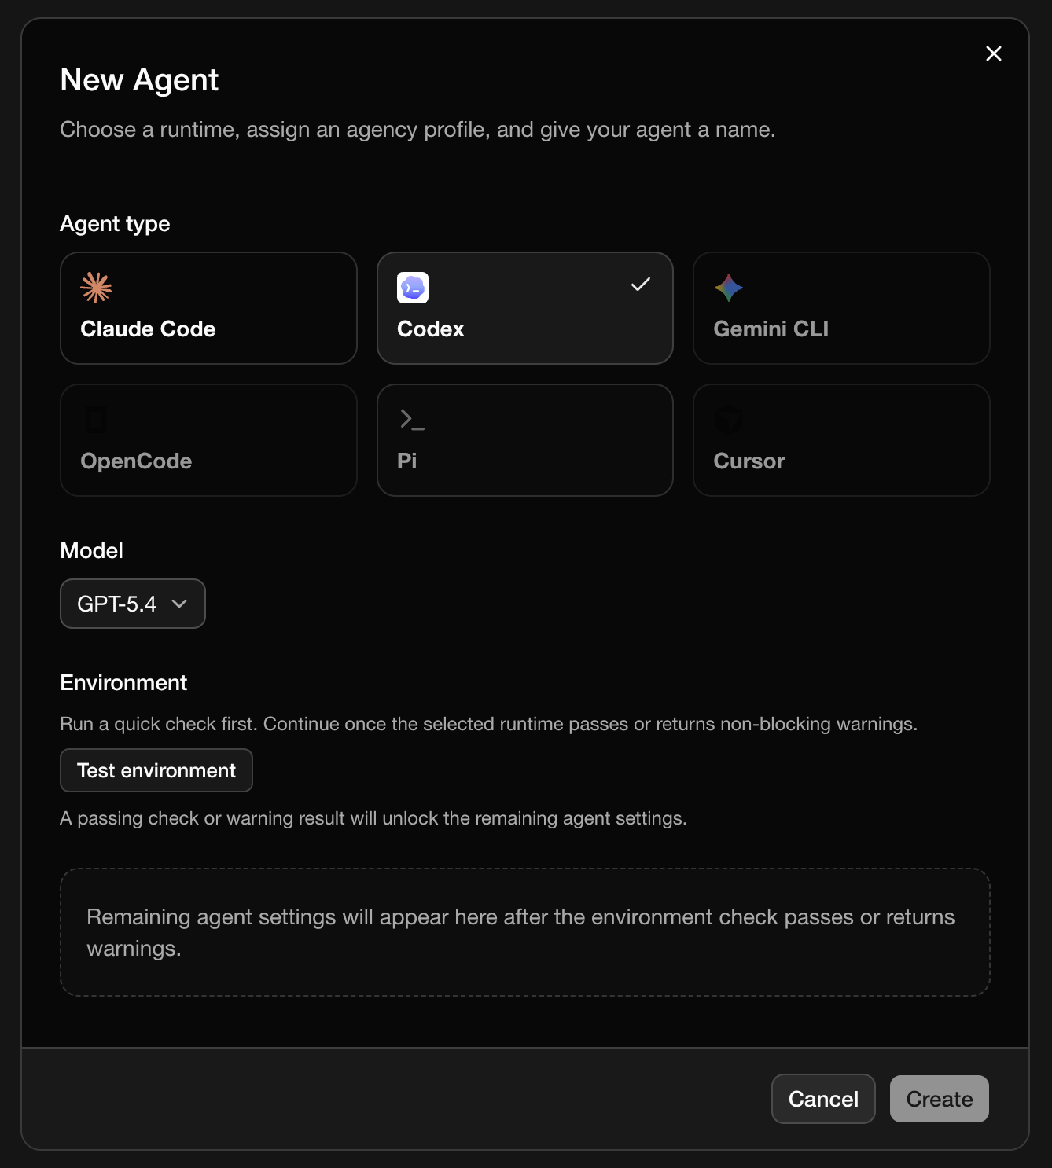The image size is (1052, 1168).
Task: Choose the Cursor agent type card
Action: tap(841, 440)
